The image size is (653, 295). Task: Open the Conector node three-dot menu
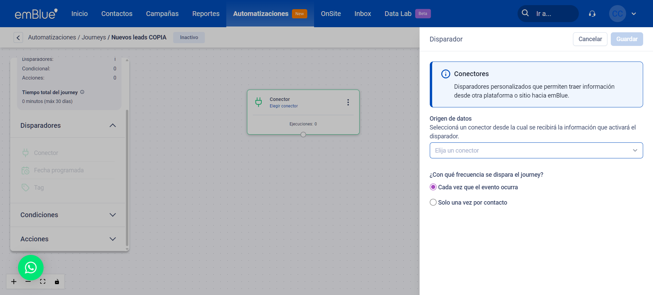(348, 102)
